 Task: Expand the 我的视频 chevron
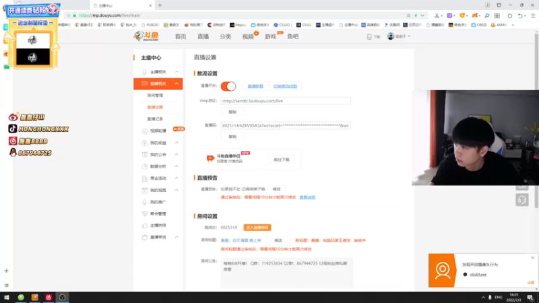pyautogui.click(x=177, y=190)
